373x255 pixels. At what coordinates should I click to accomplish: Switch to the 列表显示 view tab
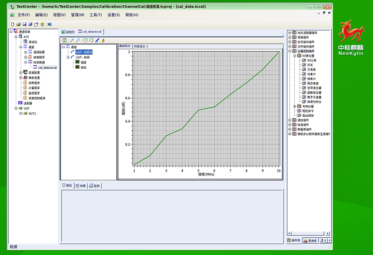[x=141, y=45]
